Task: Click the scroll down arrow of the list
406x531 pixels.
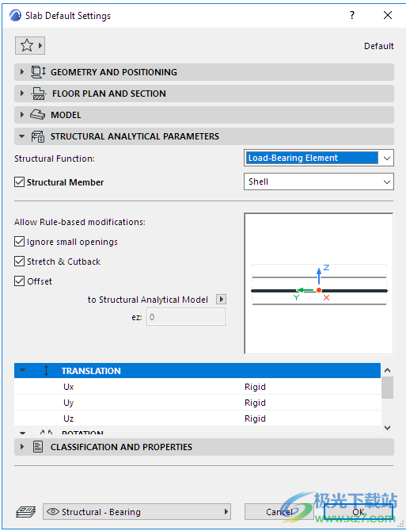Action: [x=388, y=428]
